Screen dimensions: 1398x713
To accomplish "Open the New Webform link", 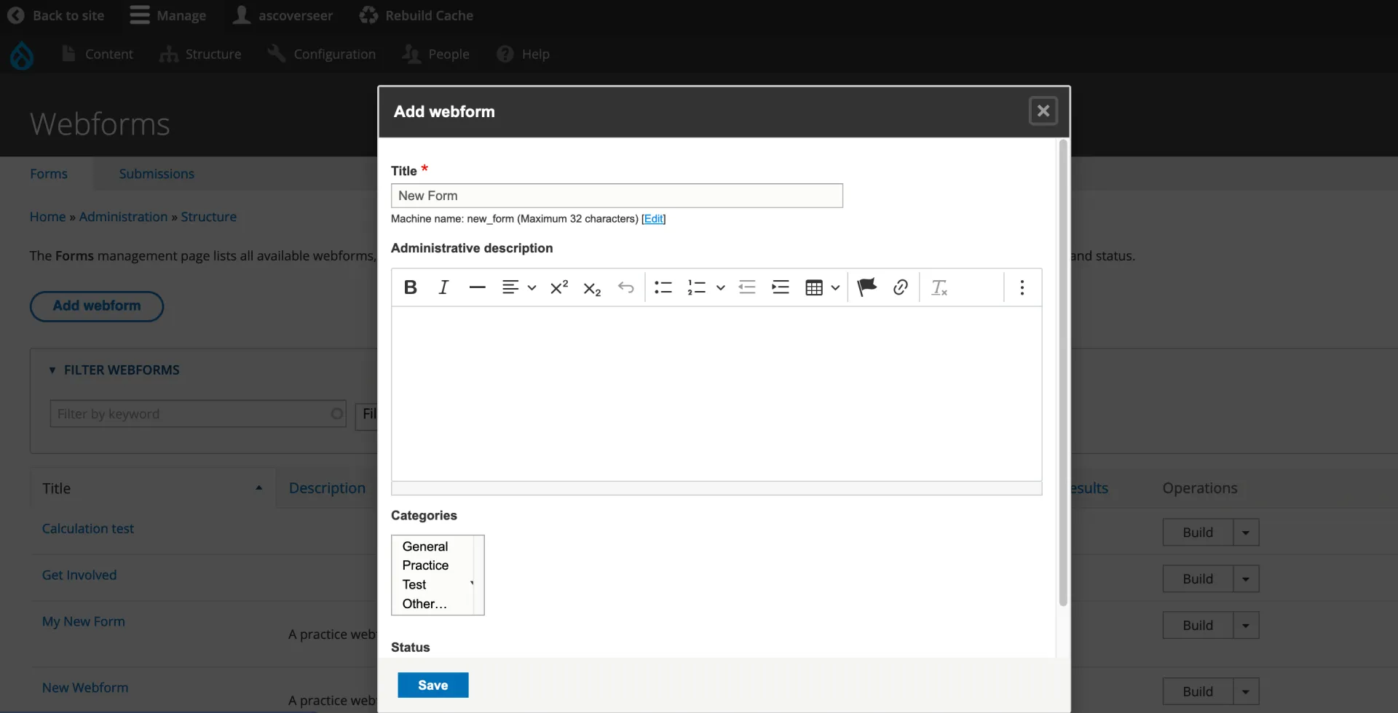I will pos(85,688).
